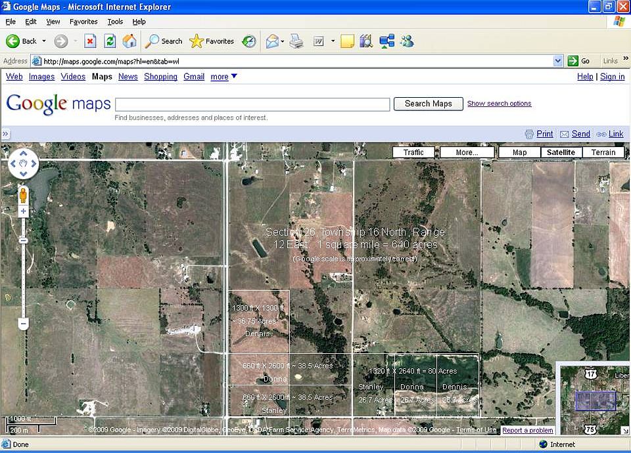Click the zoom slider handle
Image resolution: width=631 pixels, height=453 pixels.
[23, 240]
